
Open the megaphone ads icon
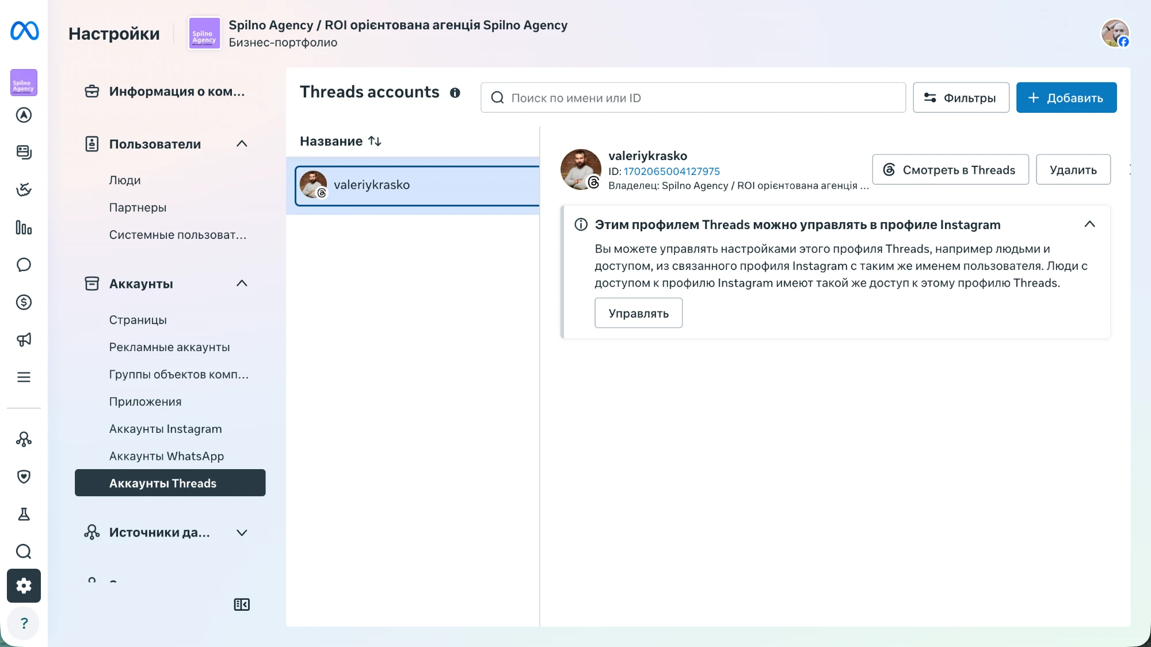[24, 340]
